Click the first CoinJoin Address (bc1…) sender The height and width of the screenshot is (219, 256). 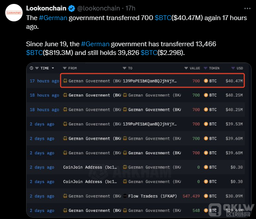coord(90,168)
